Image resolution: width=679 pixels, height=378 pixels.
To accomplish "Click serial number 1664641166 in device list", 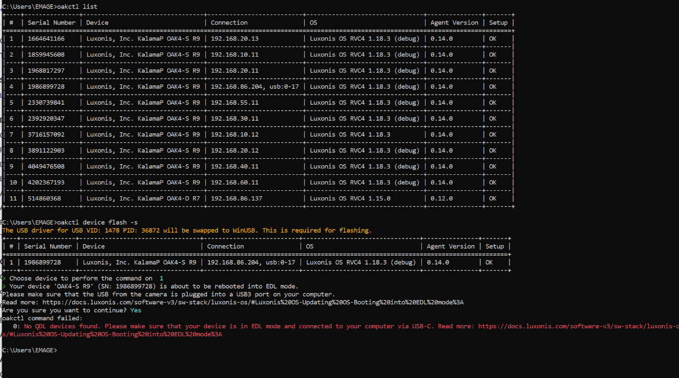I will (x=46, y=38).
